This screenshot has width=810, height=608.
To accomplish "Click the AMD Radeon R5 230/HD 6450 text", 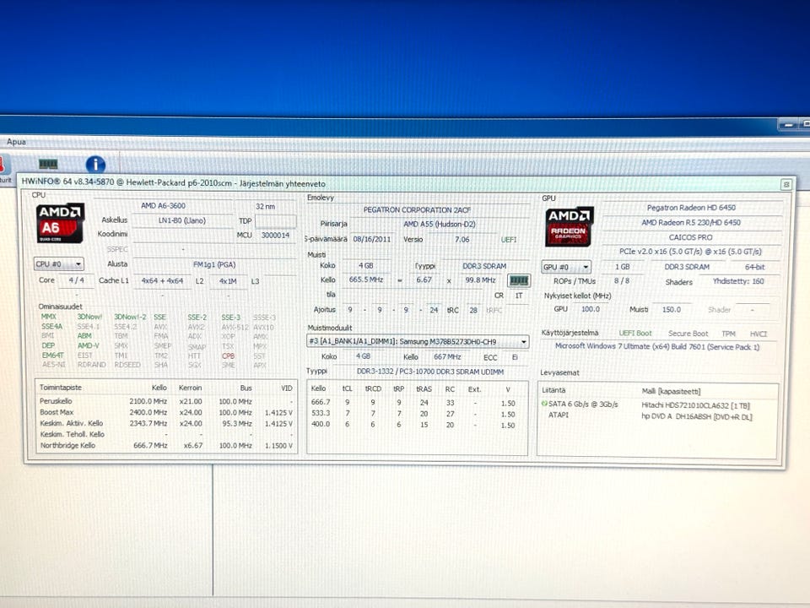I will pyautogui.click(x=691, y=223).
